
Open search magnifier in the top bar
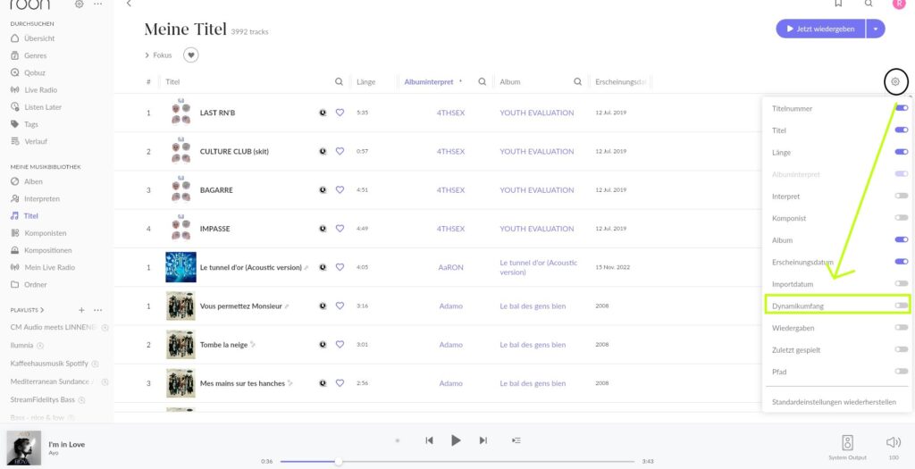click(869, 4)
